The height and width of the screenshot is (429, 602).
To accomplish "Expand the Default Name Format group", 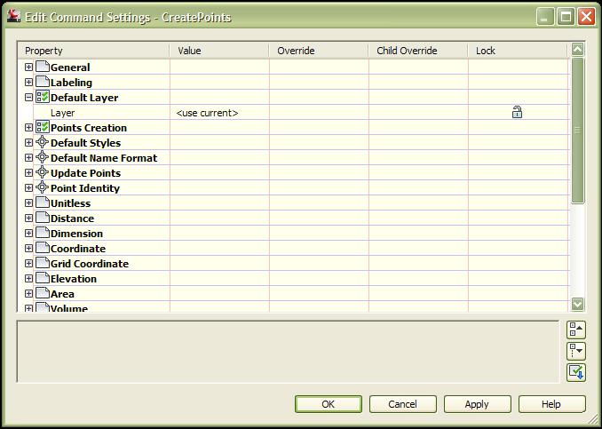I will 28,158.
